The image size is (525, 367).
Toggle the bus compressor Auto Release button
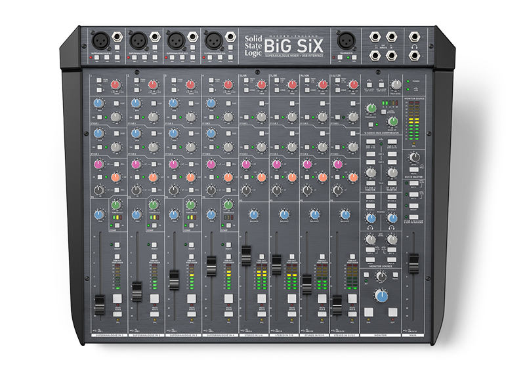pyautogui.click(x=384, y=112)
